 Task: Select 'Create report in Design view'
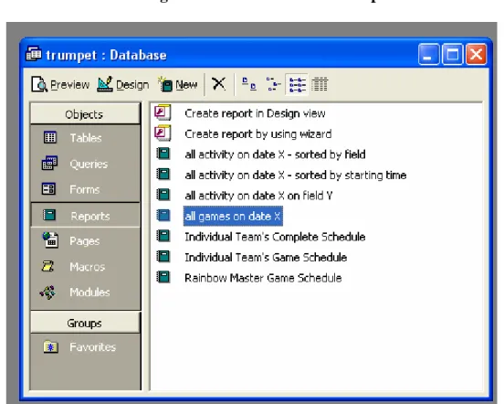pyautogui.click(x=255, y=113)
